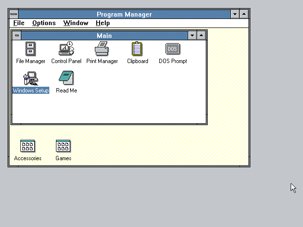This screenshot has width=303, height=227.
Task: Click the Accessories label text
Action: point(28,158)
